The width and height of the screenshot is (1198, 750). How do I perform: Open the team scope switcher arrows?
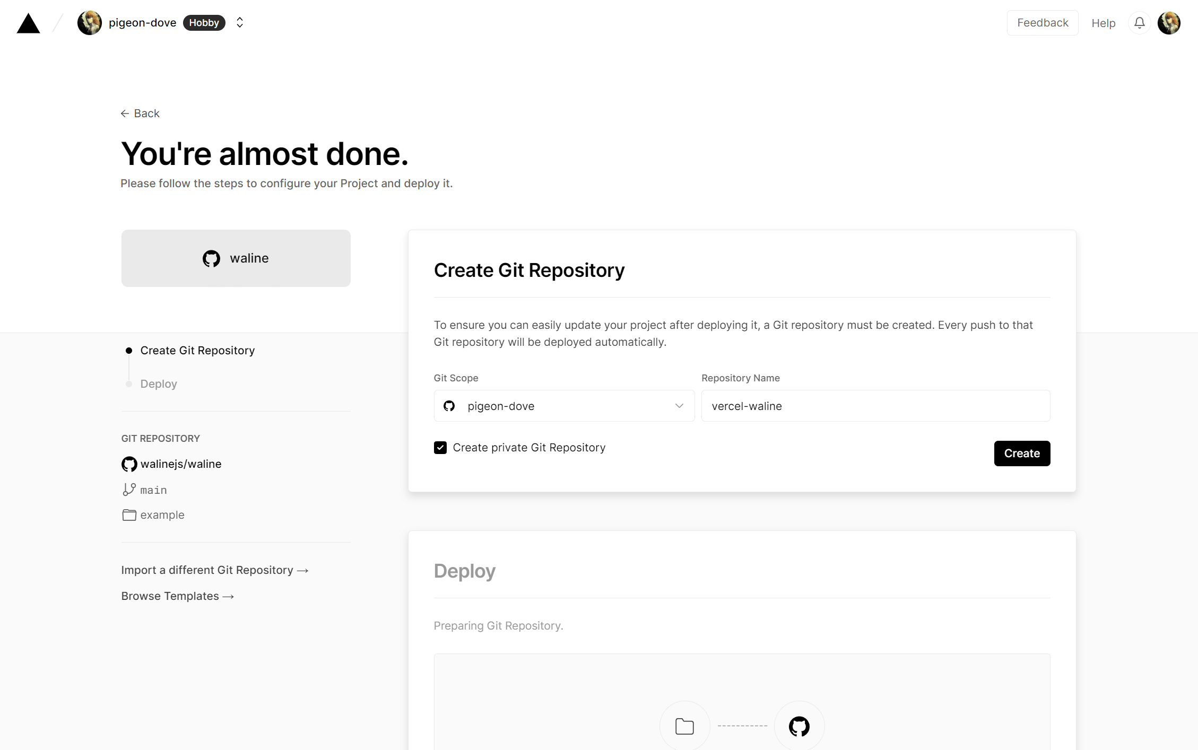point(240,23)
